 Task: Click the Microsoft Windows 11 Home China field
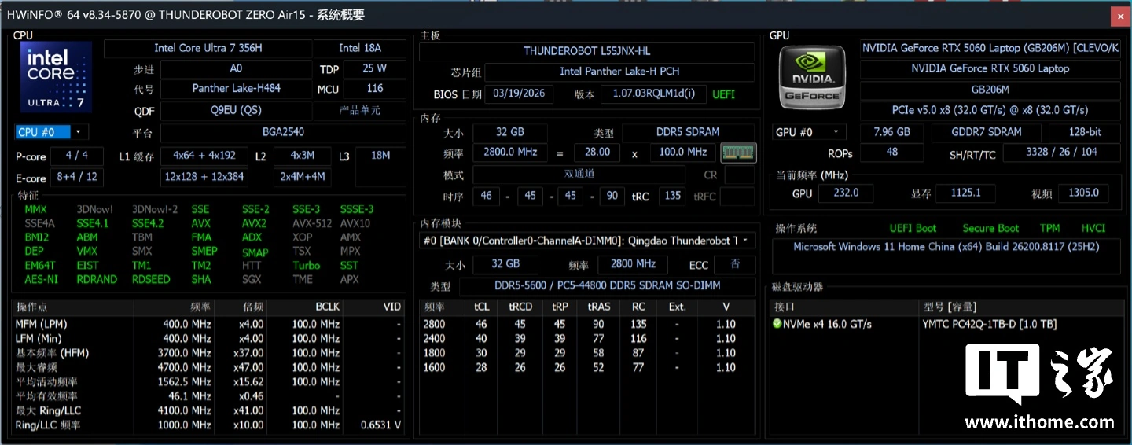pyautogui.click(x=946, y=256)
